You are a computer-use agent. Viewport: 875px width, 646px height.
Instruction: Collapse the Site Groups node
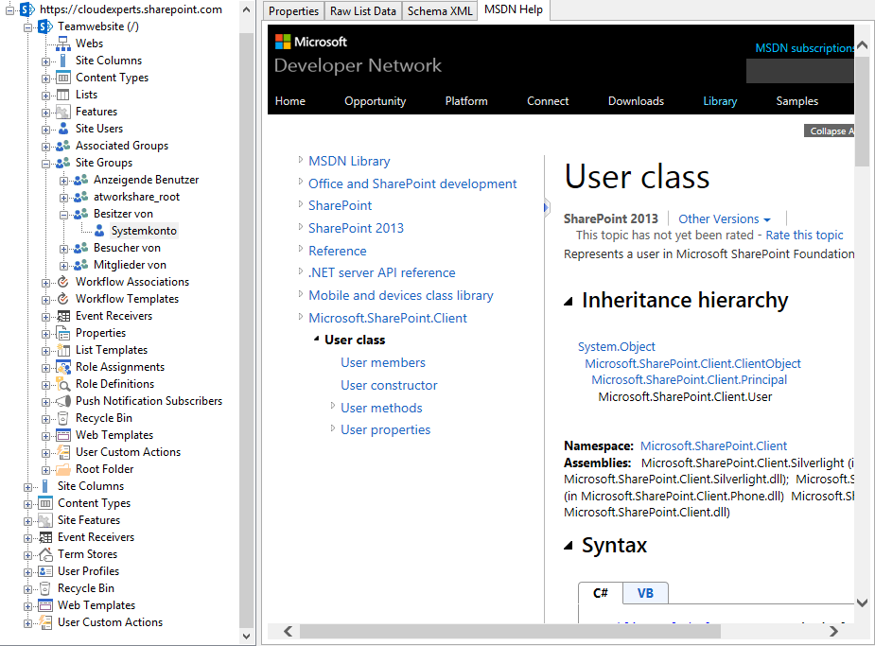pos(46,163)
